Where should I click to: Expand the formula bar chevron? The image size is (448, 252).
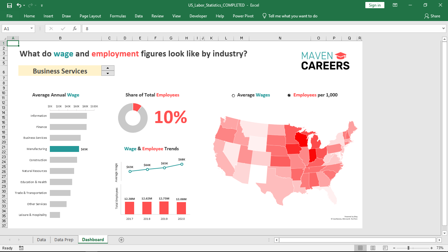coord(444,29)
